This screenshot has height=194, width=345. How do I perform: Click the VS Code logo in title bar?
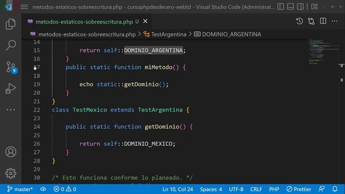(9, 6)
